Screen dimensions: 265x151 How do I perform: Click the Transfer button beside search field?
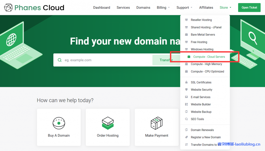[166, 60]
